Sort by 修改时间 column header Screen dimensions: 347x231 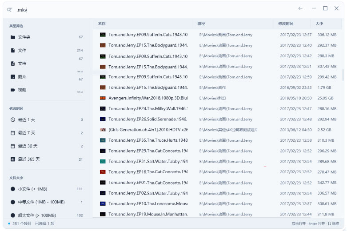[x=286, y=24]
